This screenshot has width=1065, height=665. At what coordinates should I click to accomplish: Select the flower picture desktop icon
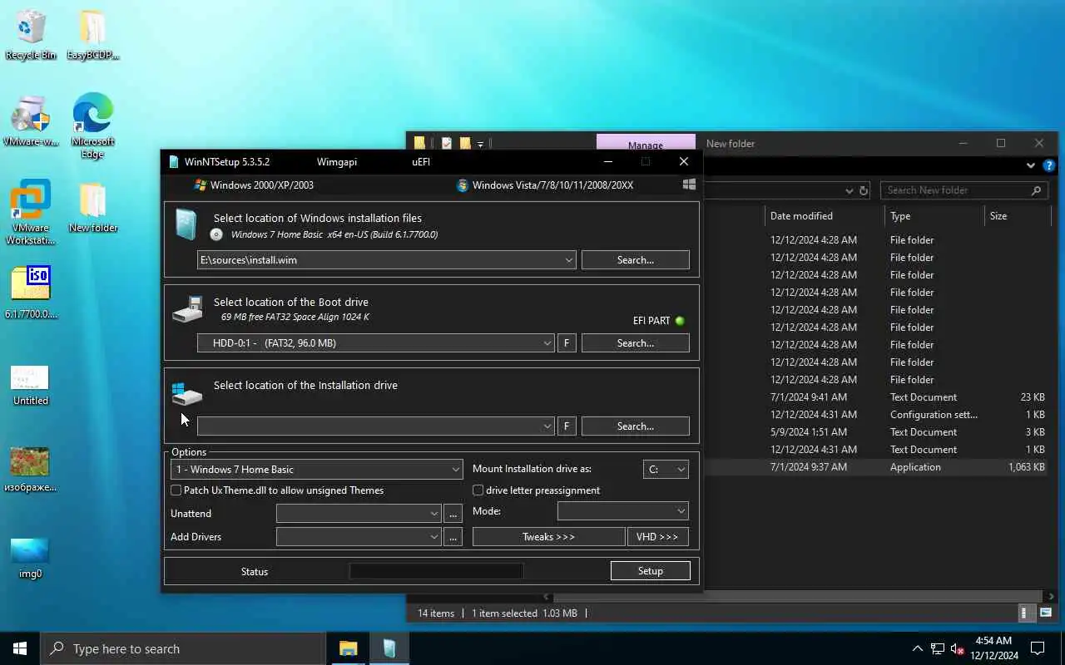(30, 470)
